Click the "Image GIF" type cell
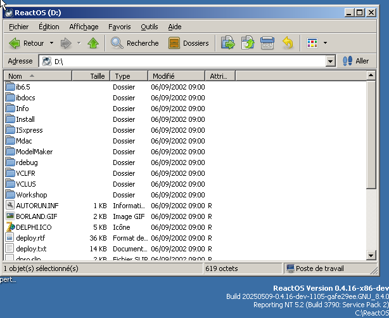Image resolution: width=389 pixels, height=318 pixels. pos(129,216)
